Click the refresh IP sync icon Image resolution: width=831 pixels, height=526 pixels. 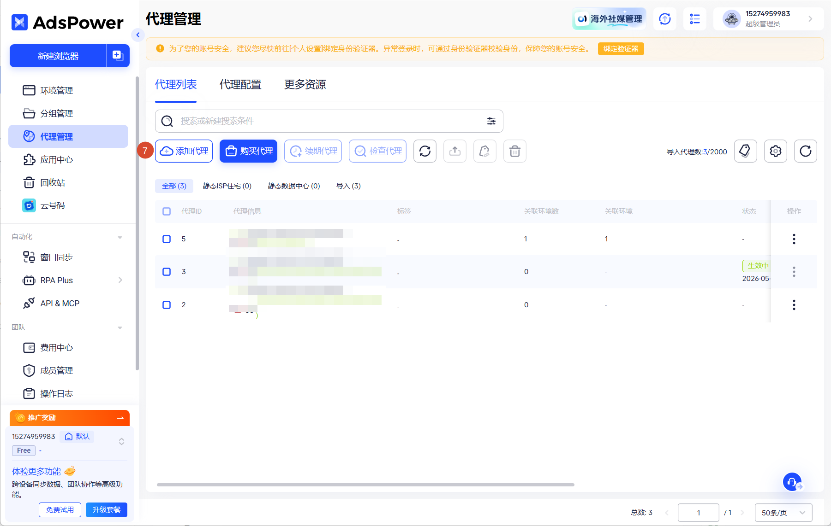(425, 151)
